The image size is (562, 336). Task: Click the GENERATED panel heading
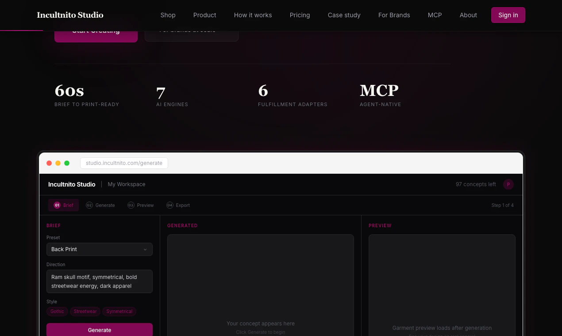pos(182,225)
